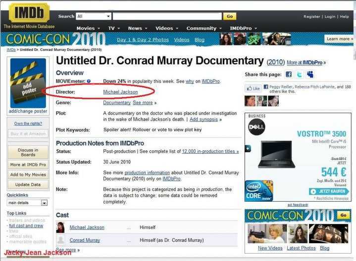
Task: Click Comic-Con gun video thumbnail
Action: [267, 234]
